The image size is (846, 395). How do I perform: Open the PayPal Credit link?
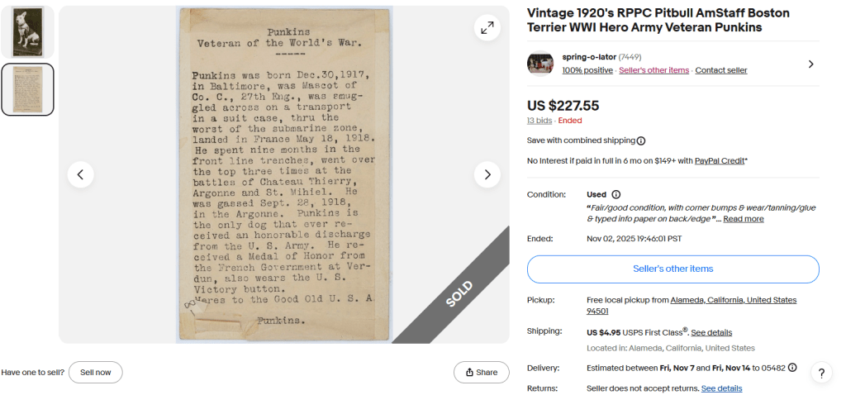point(720,161)
